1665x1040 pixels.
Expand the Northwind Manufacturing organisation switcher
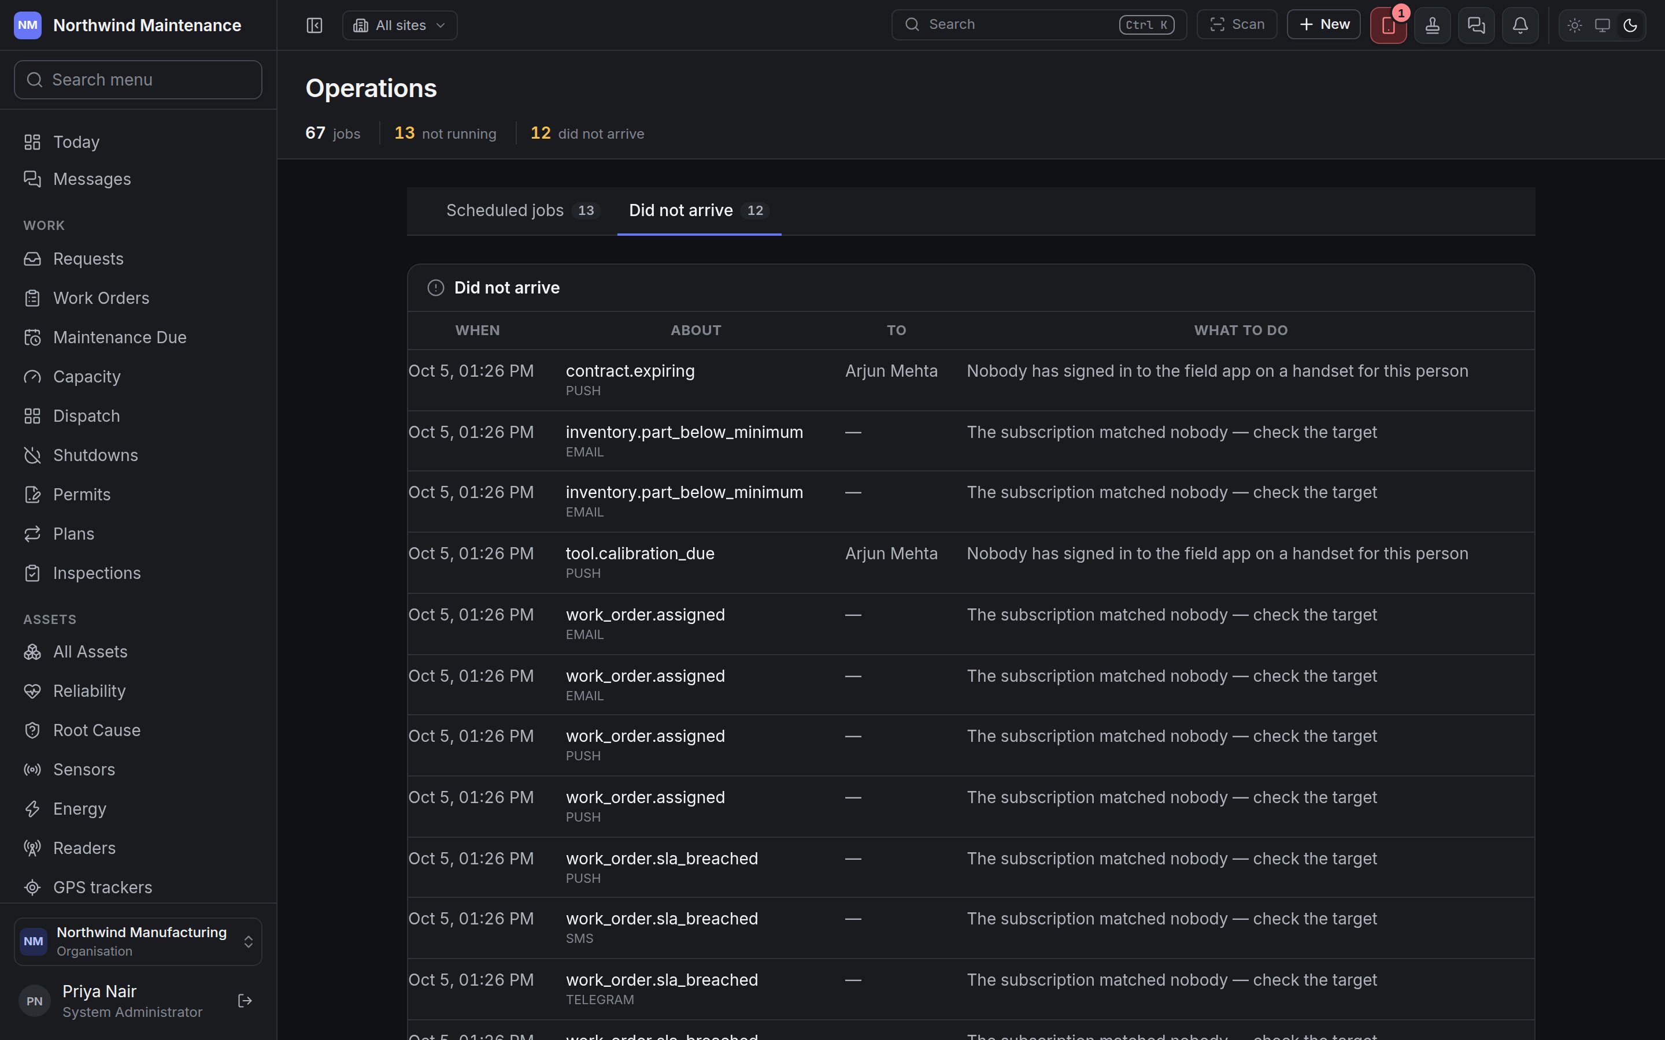(x=138, y=942)
